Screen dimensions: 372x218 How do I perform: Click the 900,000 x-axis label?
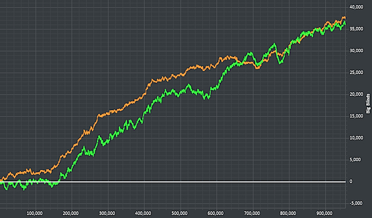pos(324,213)
